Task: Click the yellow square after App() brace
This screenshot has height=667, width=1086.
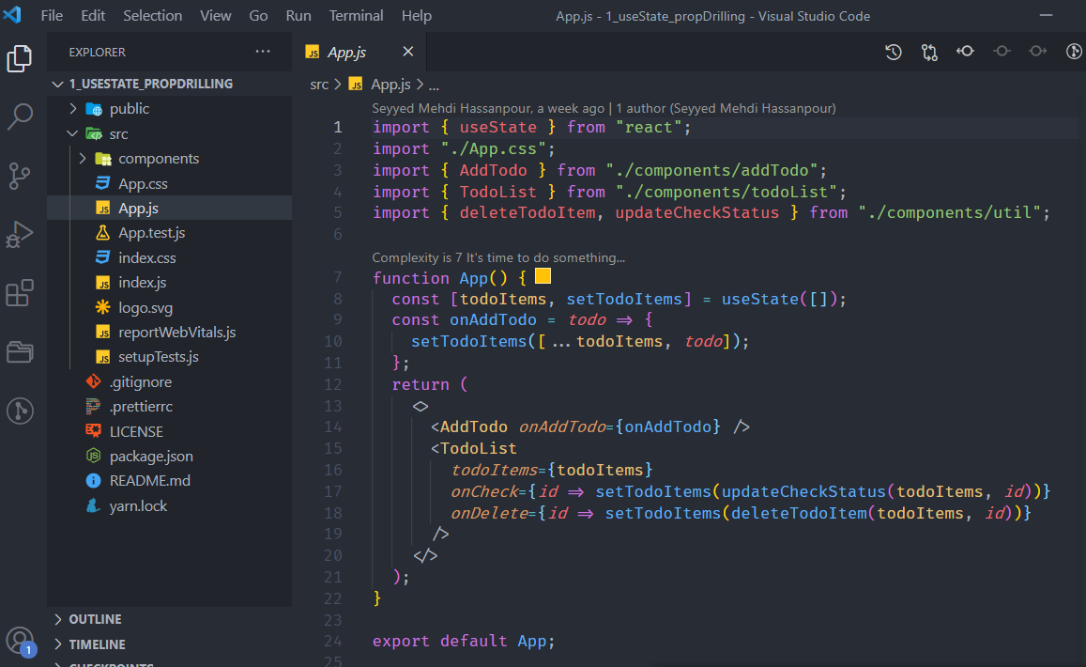Action: [543, 277]
